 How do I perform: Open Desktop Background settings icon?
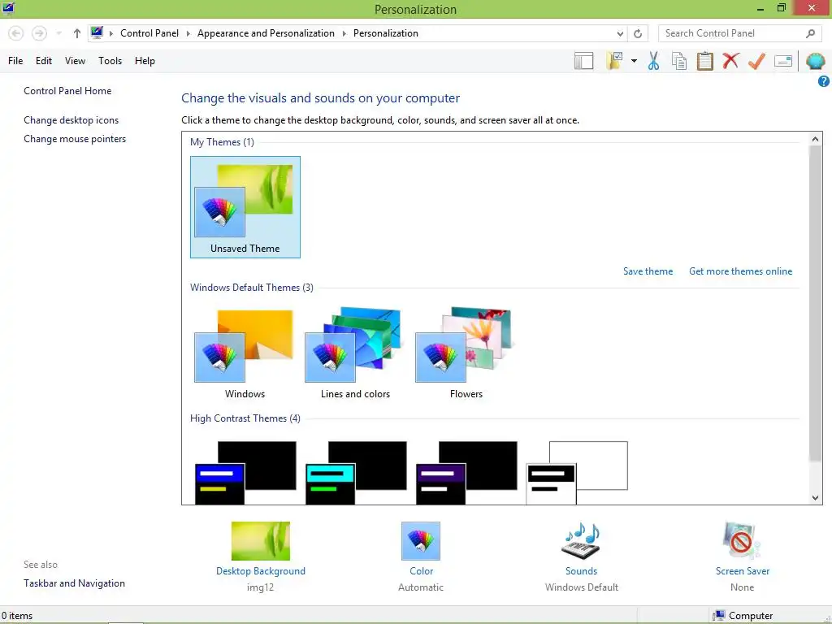click(x=261, y=541)
